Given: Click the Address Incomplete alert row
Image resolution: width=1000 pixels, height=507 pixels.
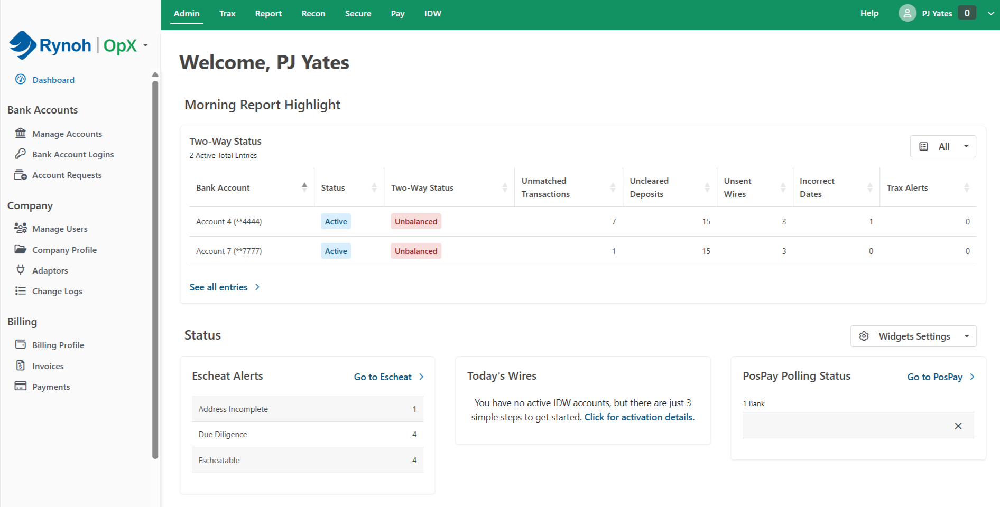Looking at the screenshot, I should [x=308, y=409].
